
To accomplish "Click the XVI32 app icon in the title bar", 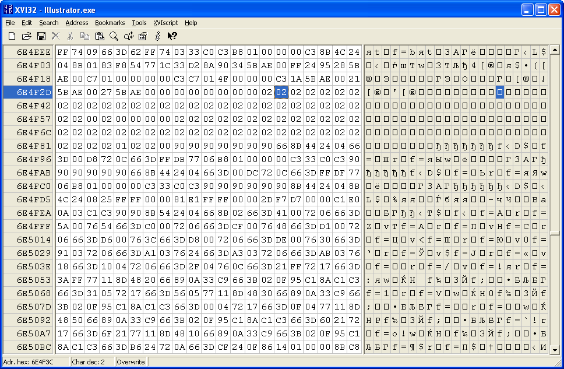I will point(8,9).
